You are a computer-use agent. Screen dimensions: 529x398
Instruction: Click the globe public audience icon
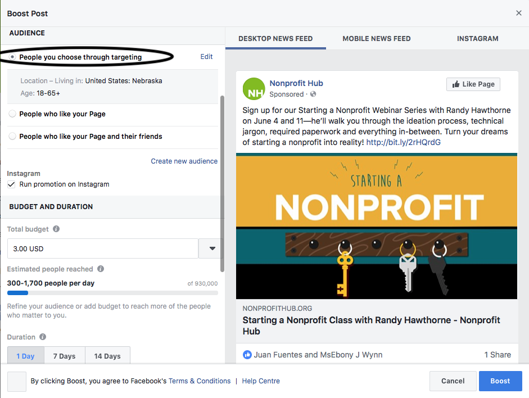click(313, 94)
